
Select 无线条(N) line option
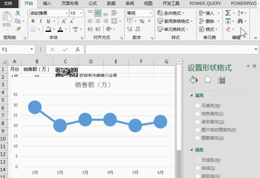(208, 160)
